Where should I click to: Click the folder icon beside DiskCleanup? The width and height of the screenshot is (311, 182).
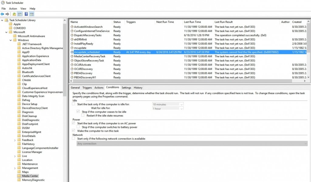coord(19,116)
